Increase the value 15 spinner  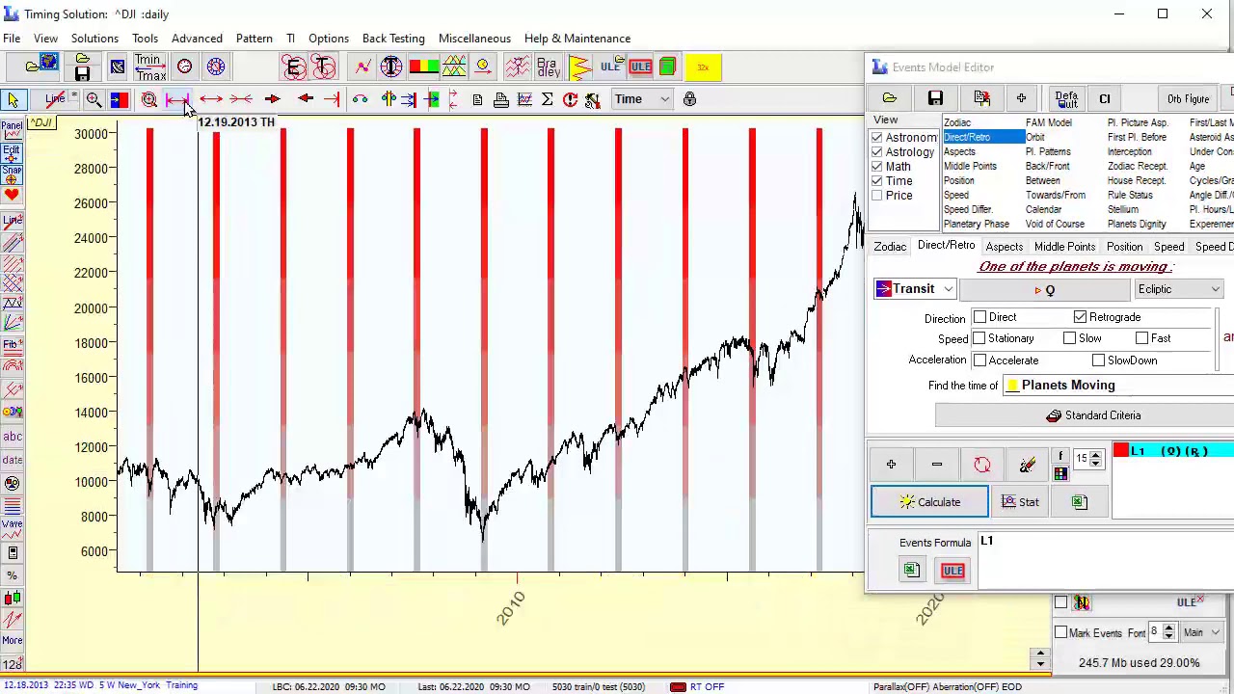pos(1095,456)
